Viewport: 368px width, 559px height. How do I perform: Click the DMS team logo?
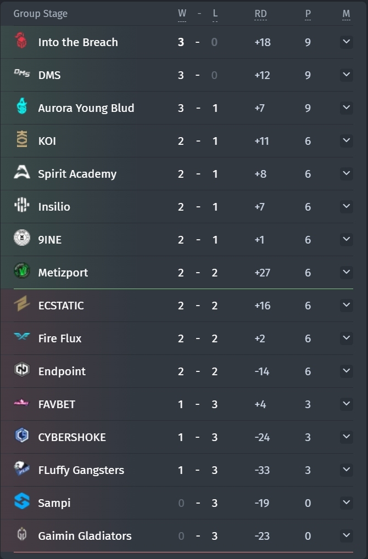22,73
